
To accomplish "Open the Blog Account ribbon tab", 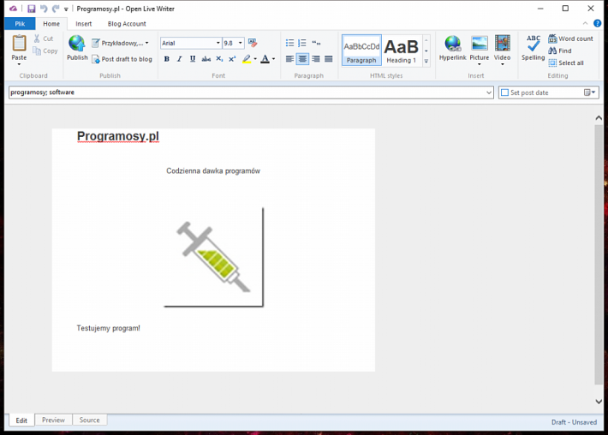I will [x=127, y=24].
